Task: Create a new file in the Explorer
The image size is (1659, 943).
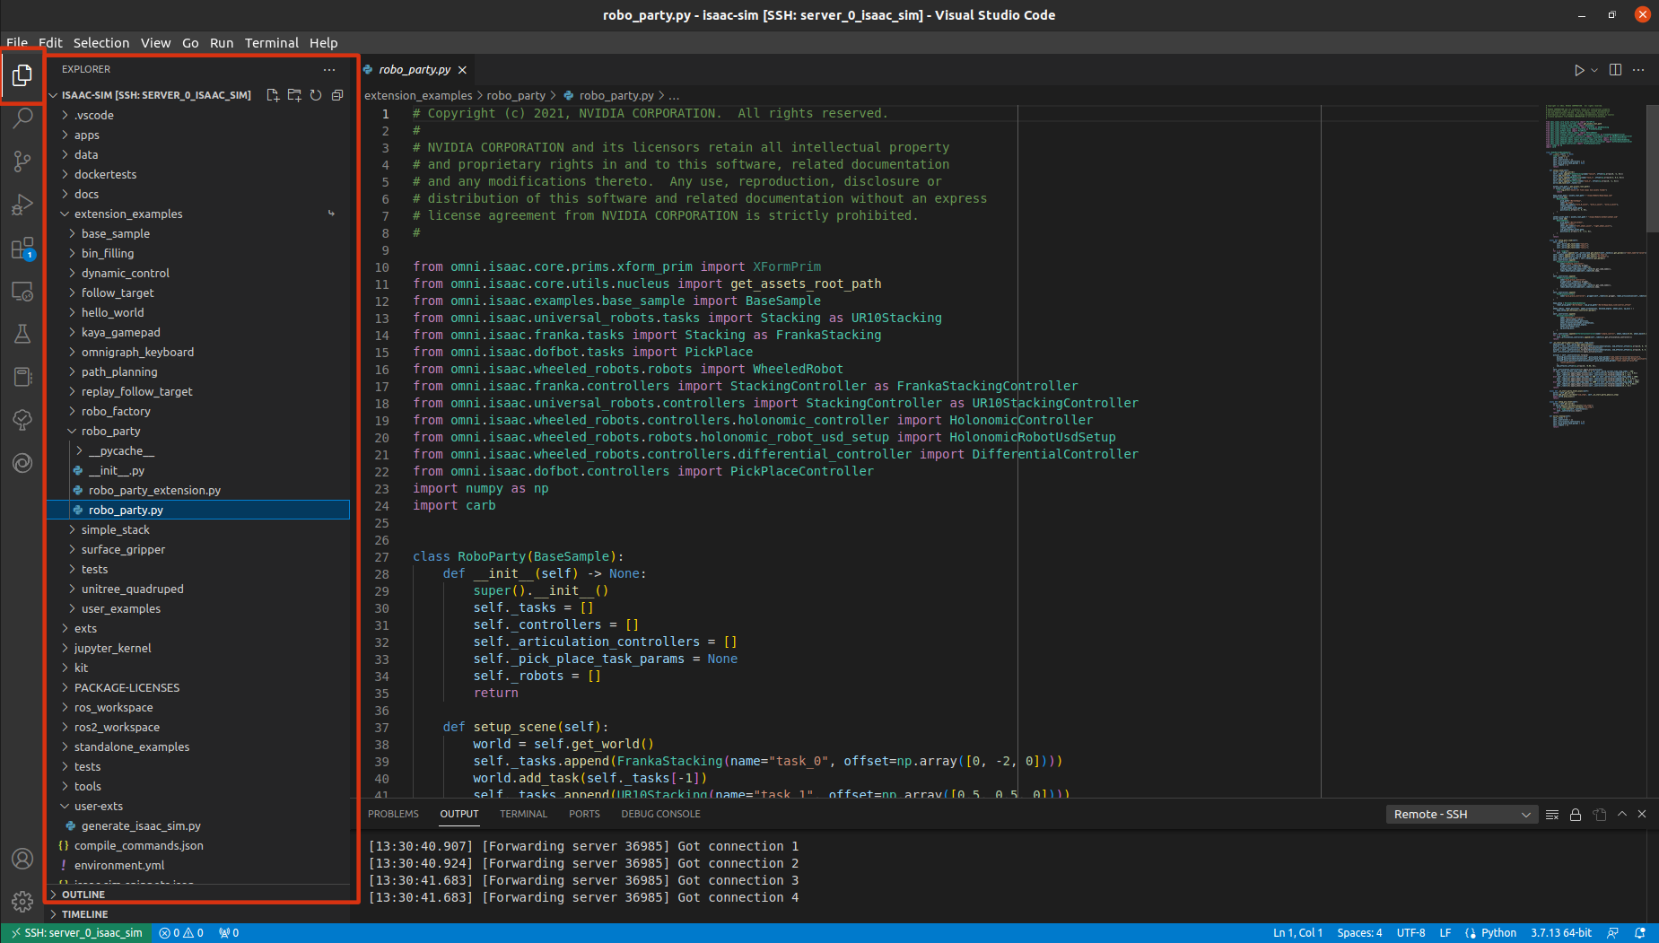Action: click(x=274, y=95)
